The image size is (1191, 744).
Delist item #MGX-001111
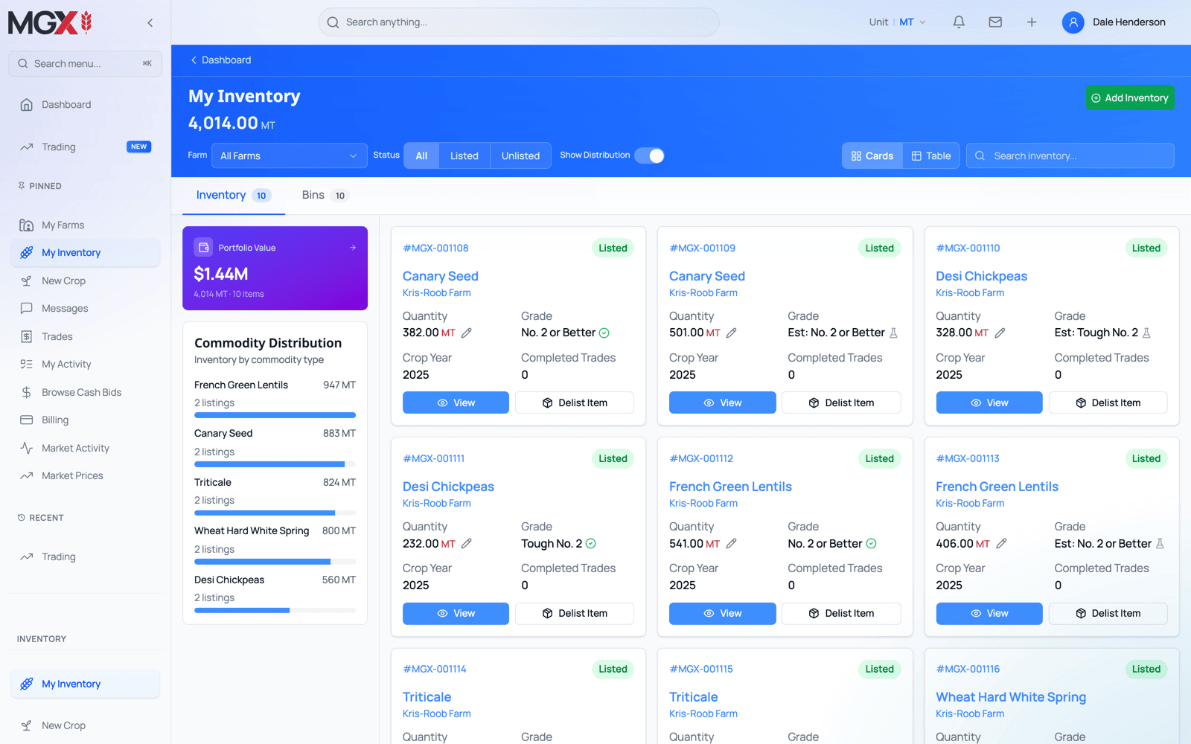(575, 613)
